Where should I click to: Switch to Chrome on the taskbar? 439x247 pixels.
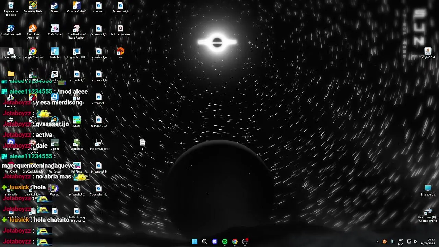tap(235, 242)
